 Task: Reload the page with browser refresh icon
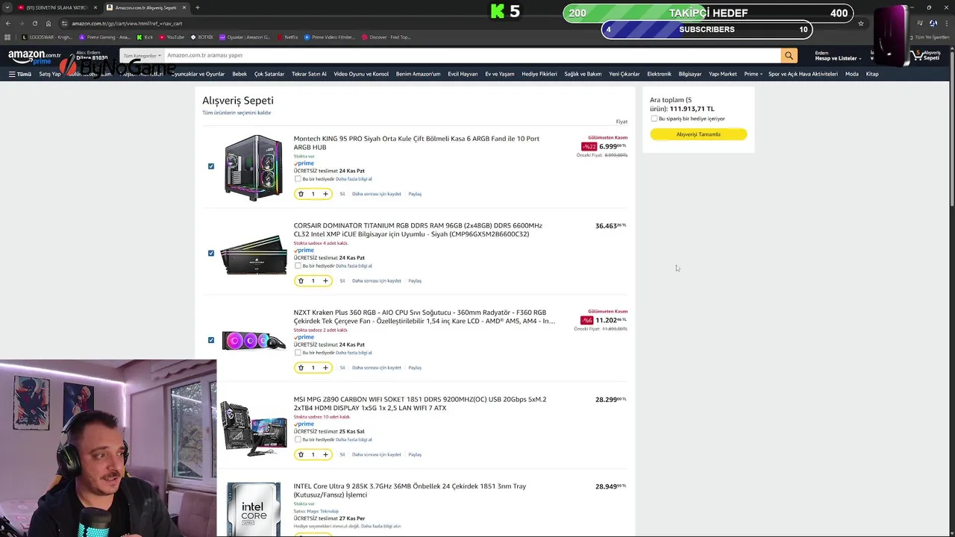(34, 23)
